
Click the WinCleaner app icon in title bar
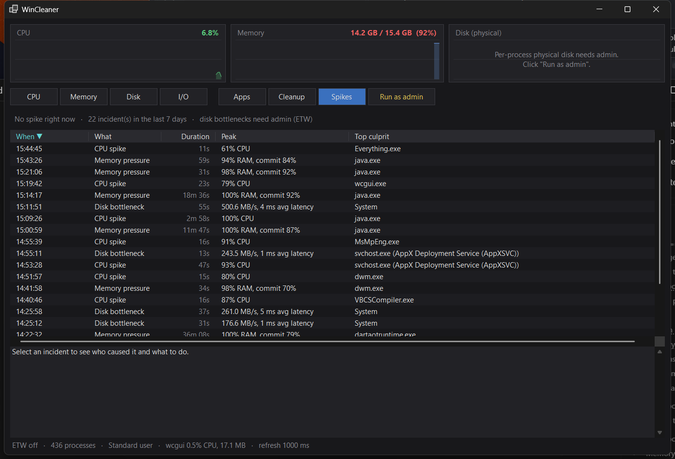14,9
